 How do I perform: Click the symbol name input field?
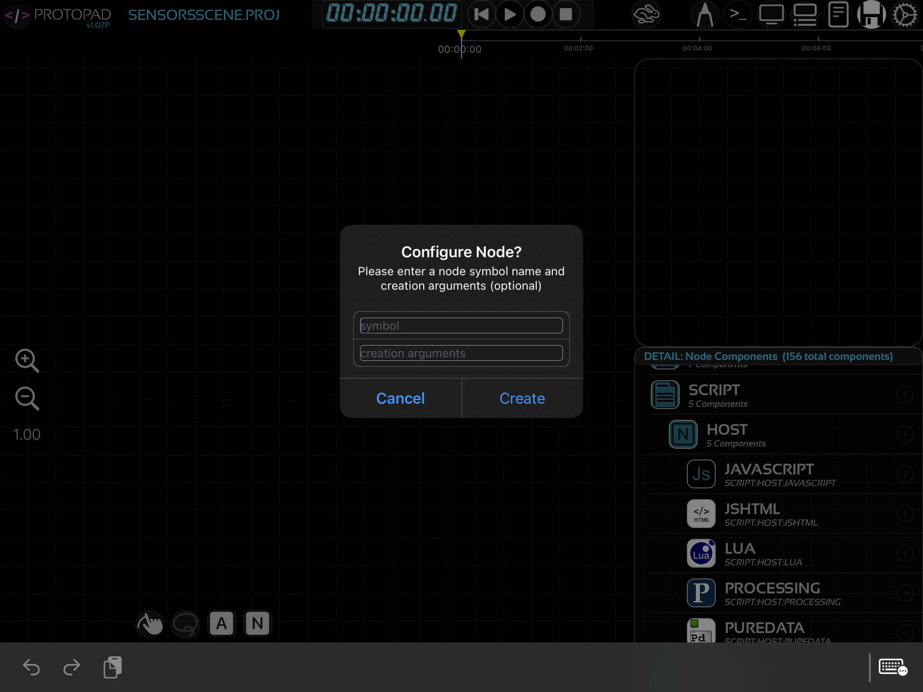[461, 326]
